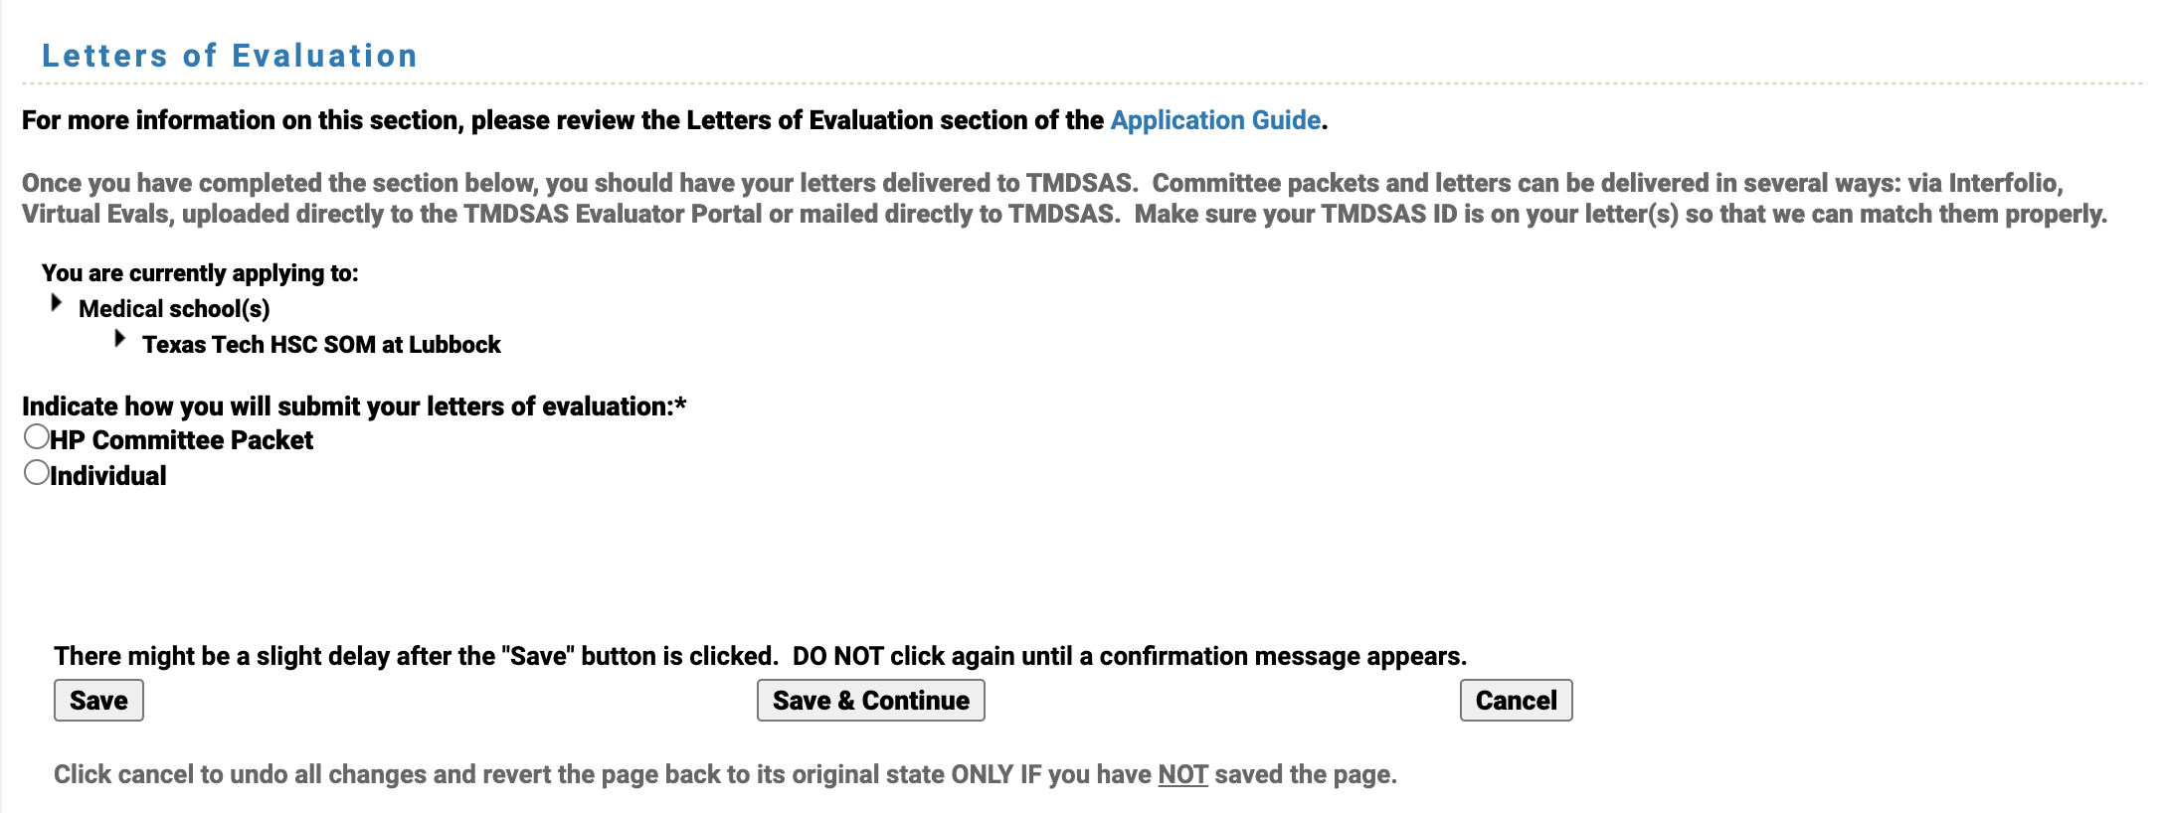Select the Texas Tech HSC SOM at Lubbock school name
Image resolution: width=2166 pixels, height=813 pixels.
[322, 345]
